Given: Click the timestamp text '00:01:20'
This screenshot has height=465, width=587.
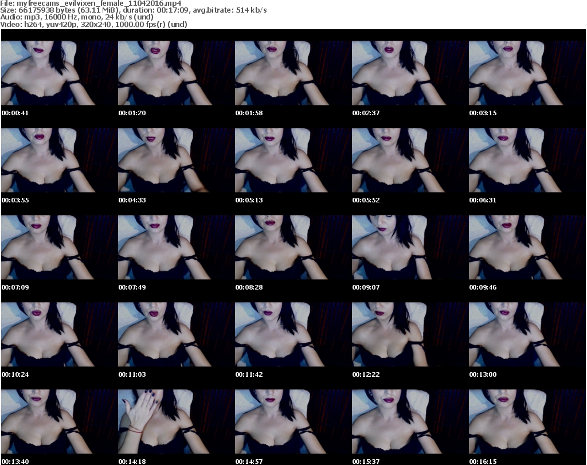Looking at the screenshot, I should pyautogui.click(x=132, y=113).
